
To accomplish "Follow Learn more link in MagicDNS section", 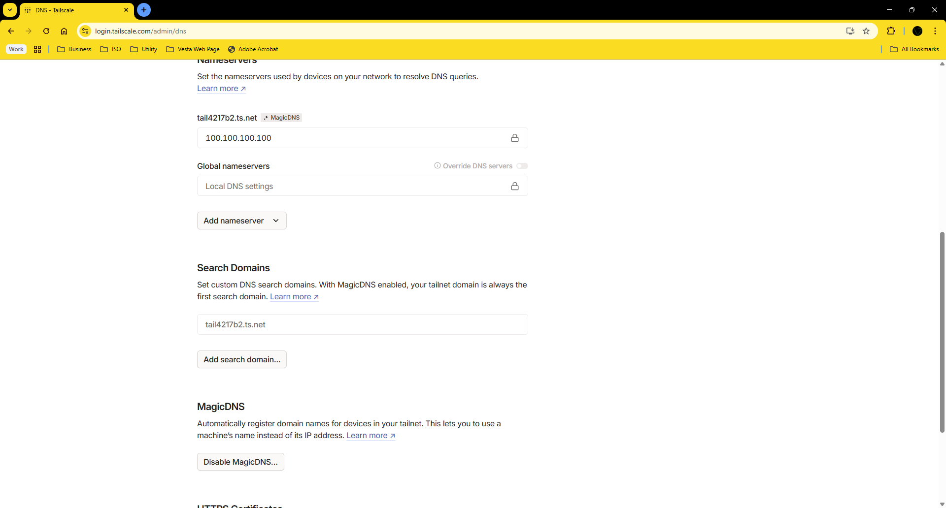I will (x=371, y=436).
